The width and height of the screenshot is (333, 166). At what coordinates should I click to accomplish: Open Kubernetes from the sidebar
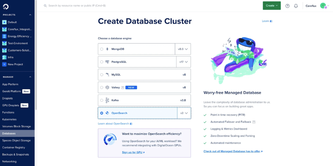(9, 120)
